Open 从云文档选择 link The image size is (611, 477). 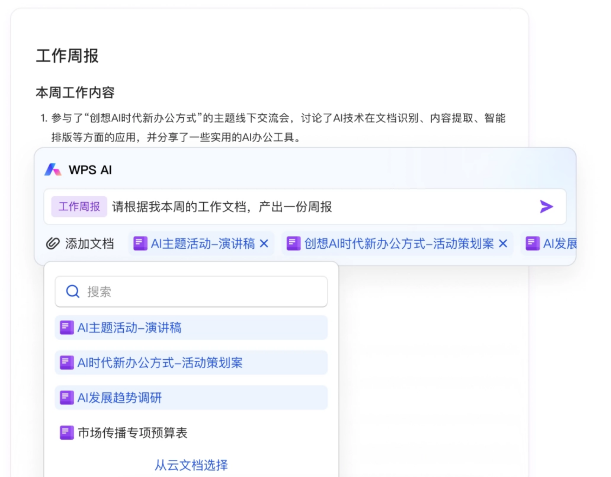[191, 465]
